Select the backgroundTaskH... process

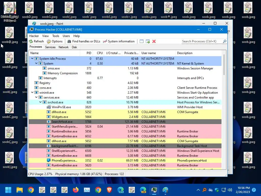pyautogui.click(x=125, y=146)
